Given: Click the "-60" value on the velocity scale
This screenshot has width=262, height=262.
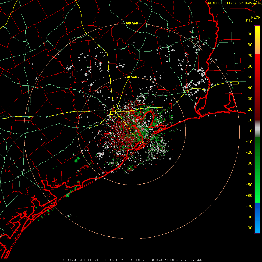Looking at the screenshot, I should pyautogui.click(x=249, y=196).
